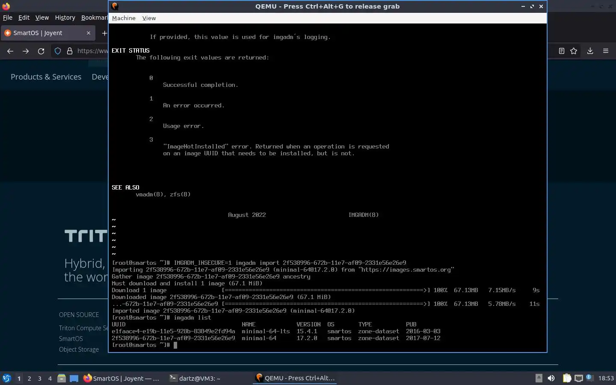Minimize the QEMU window
The width and height of the screenshot is (616, 385).
[523, 6]
